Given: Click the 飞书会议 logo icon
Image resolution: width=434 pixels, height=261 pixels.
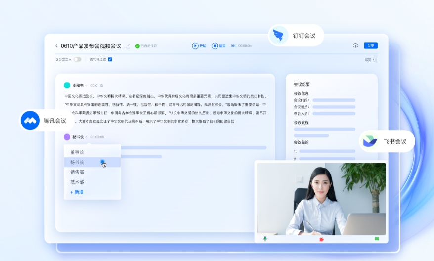Looking at the screenshot, I should coord(370,141).
